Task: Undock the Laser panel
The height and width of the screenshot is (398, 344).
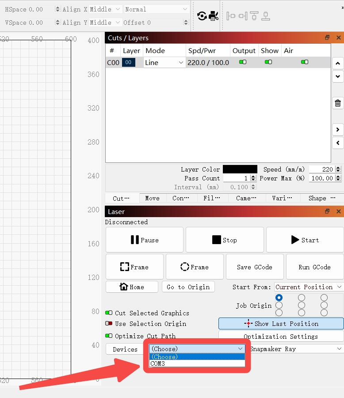Action: [x=327, y=211]
